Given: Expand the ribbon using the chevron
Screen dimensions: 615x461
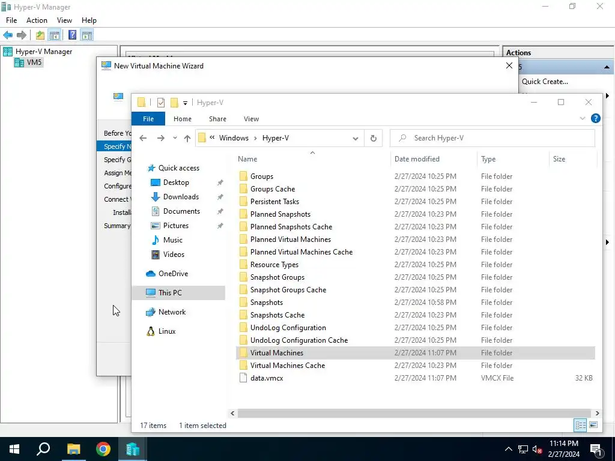Looking at the screenshot, I should (x=583, y=118).
